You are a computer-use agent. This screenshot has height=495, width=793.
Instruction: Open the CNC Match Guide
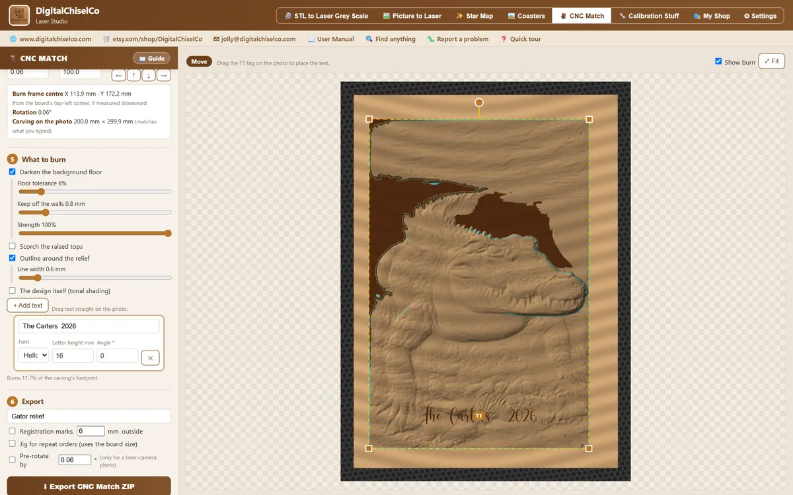tap(151, 58)
